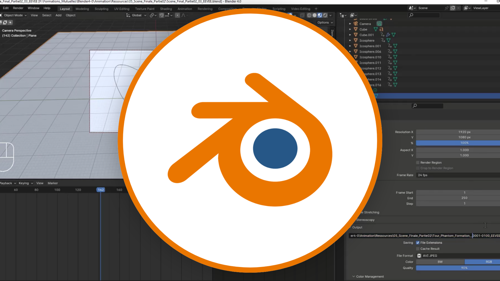Edit the Frame Start value
This screenshot has height=281, width=500.
tap(458, 193)
